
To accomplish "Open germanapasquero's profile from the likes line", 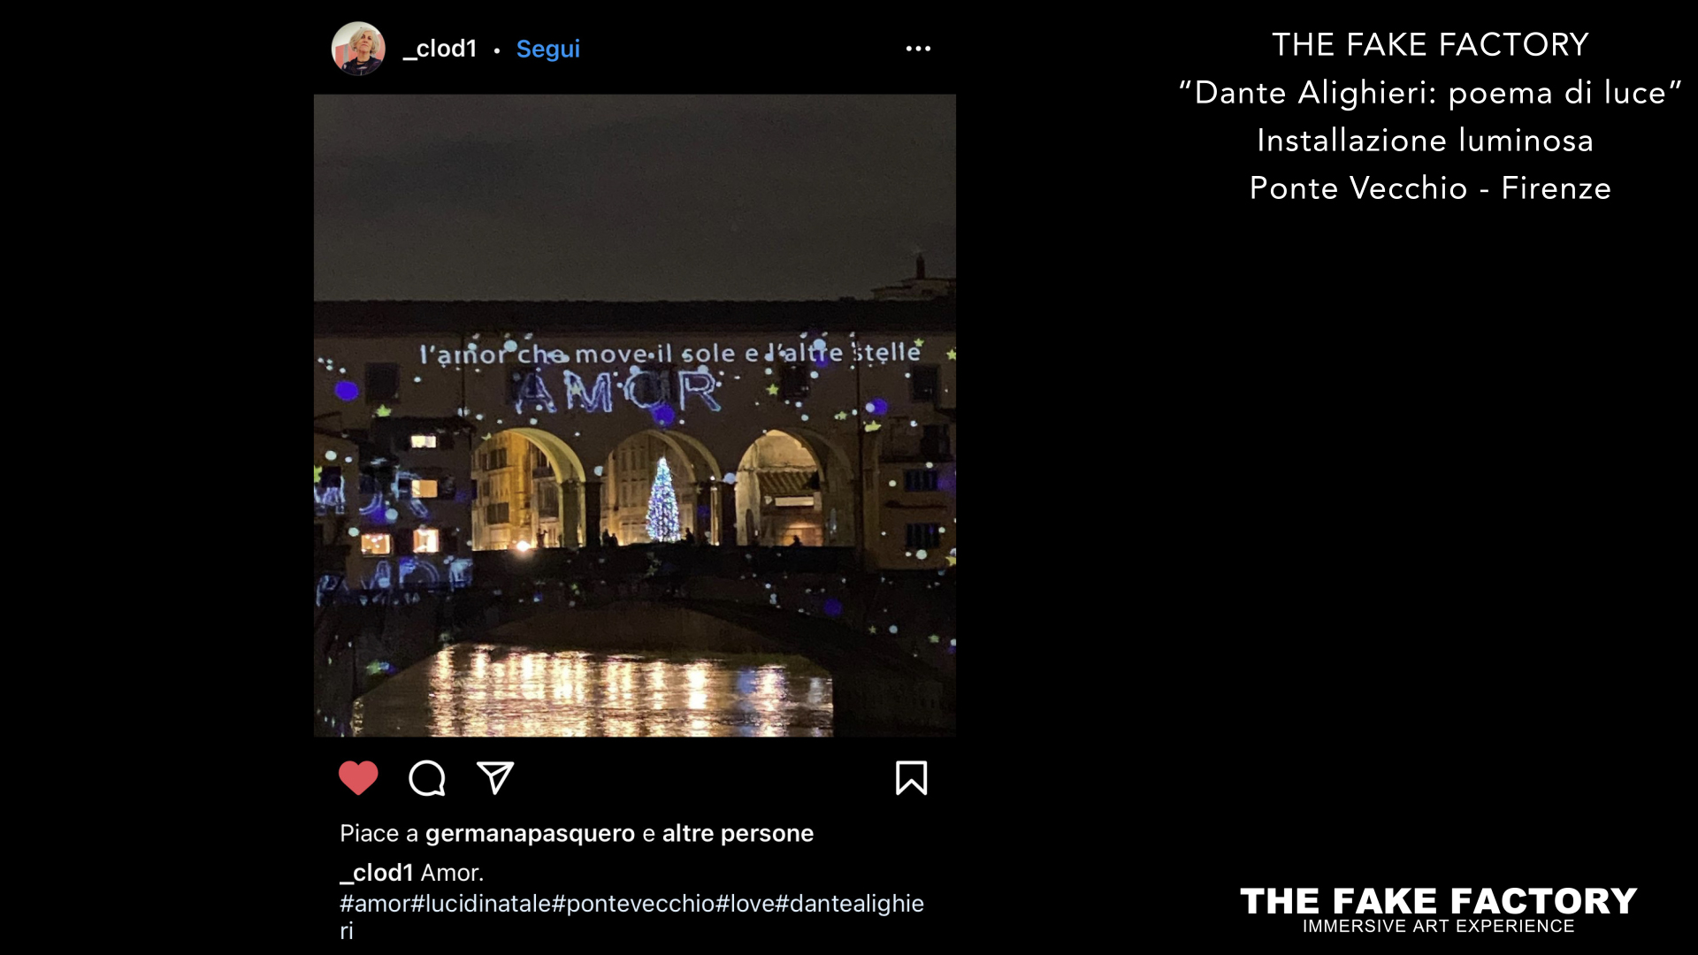I will [x=530, y=834].
